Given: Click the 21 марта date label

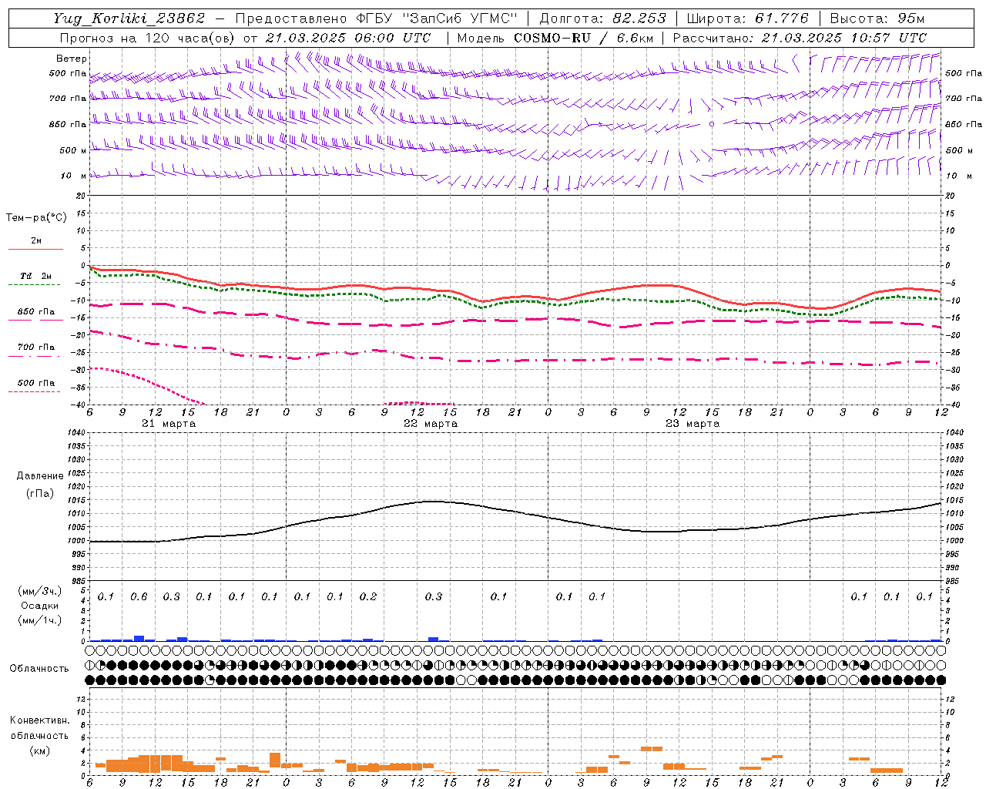Looking at the screenshot, I should pyautogui.click(x=169, y=424).
